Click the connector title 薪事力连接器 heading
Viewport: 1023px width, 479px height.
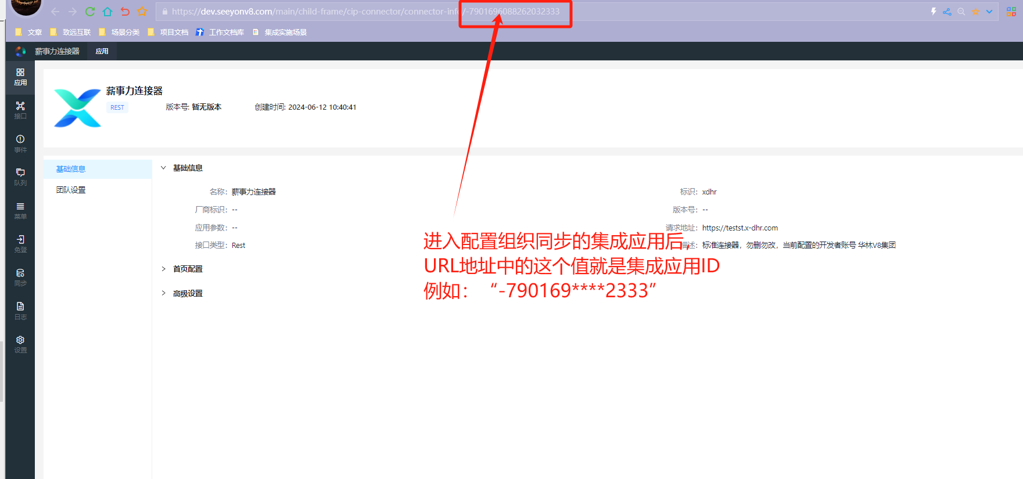pos(134,91)
